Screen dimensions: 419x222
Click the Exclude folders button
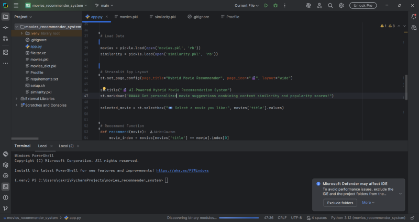pyautogui.click(x=340, y=202)
